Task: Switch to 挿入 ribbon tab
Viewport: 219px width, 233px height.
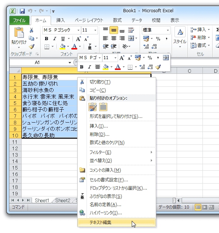Action: pos(61,20)
